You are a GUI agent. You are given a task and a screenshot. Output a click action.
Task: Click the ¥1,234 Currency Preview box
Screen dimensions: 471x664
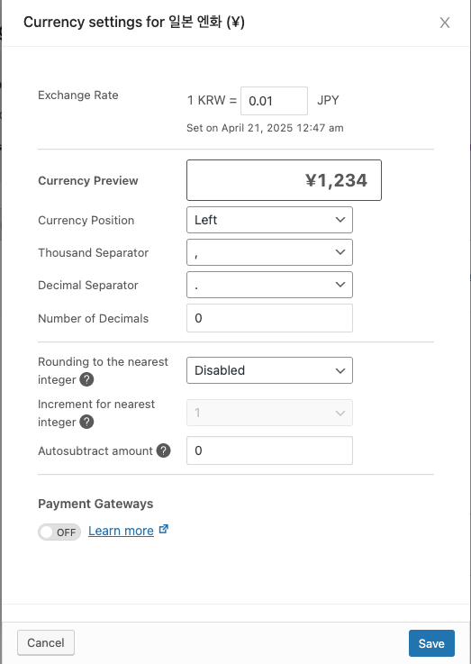pos(284,180)
